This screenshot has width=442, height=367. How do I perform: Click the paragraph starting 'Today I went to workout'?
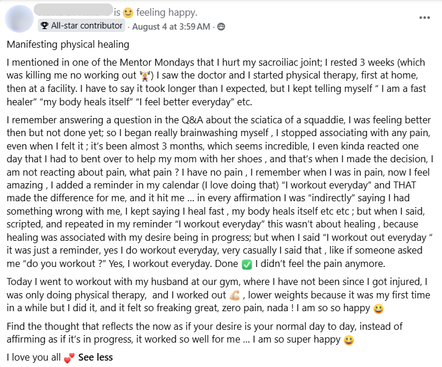pos(218,295)
